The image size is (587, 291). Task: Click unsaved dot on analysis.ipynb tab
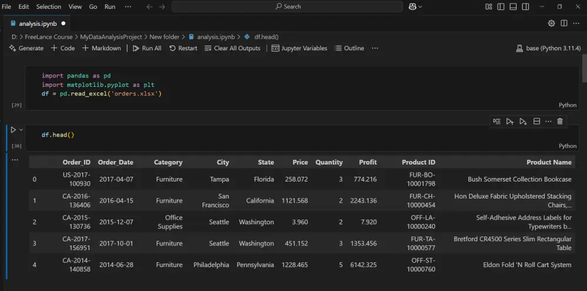[63, 23]
